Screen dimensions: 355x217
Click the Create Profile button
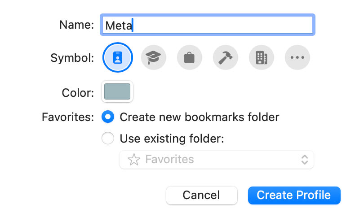point(294,195)
